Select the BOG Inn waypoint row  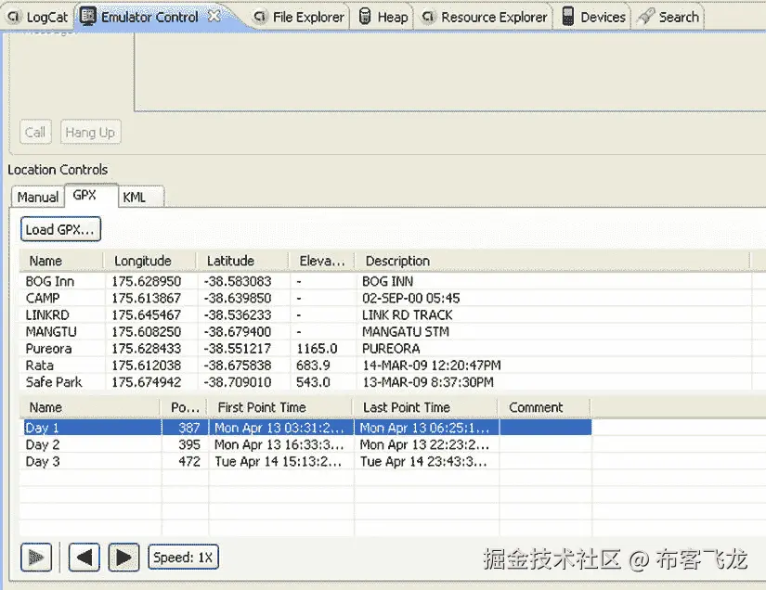(385, 282)
